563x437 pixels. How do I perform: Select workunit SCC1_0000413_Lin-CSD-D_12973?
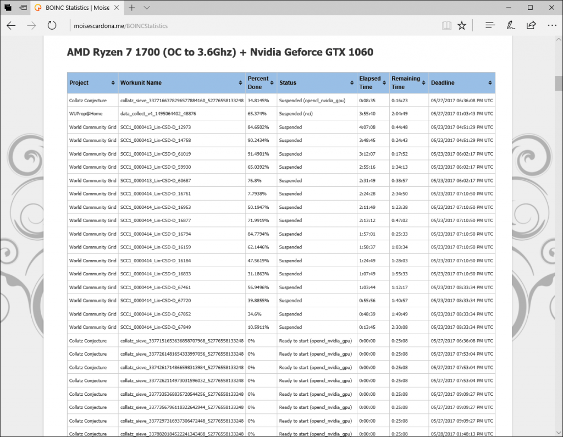156,127
